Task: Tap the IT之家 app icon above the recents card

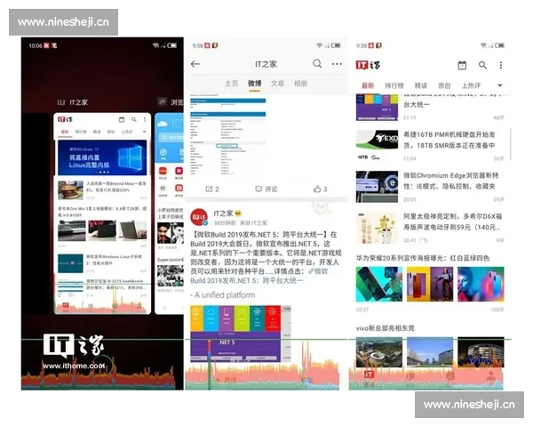Action: [61, 102]
